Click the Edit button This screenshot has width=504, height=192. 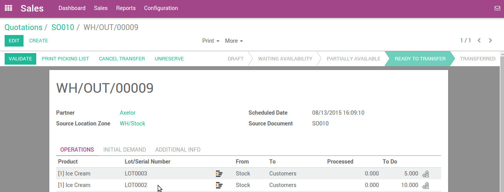pos(14,41)
